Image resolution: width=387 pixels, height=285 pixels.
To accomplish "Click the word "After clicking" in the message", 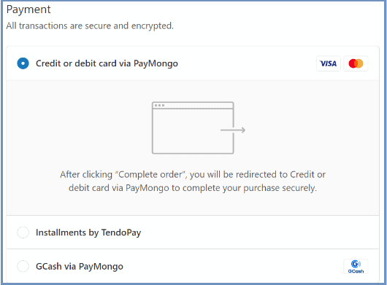I will click(86, 175).
